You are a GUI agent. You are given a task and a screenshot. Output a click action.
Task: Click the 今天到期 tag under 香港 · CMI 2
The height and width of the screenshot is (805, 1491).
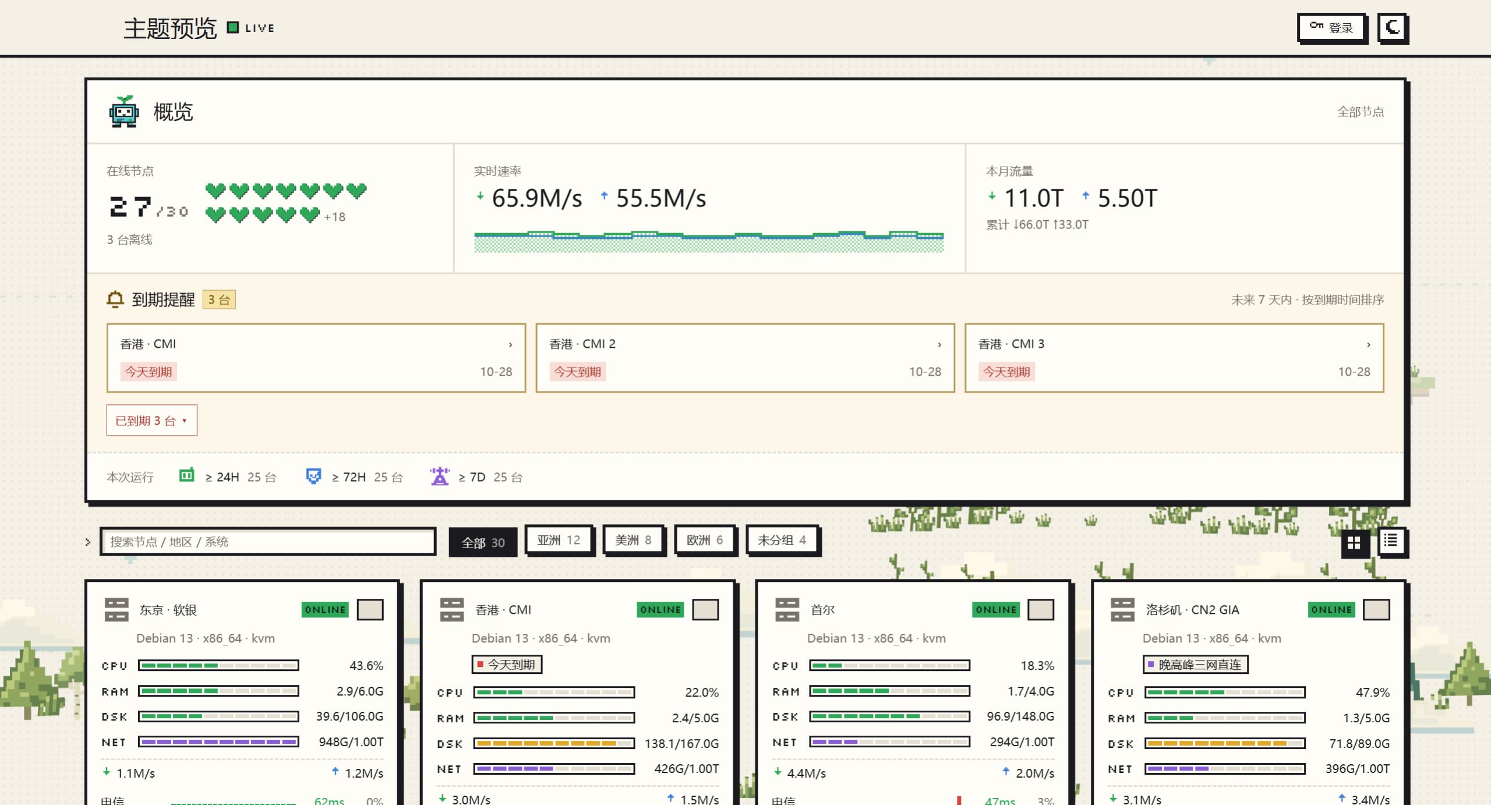577,372
